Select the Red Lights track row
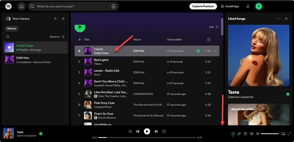Screen dimensions: 294x142 [147, 62]
